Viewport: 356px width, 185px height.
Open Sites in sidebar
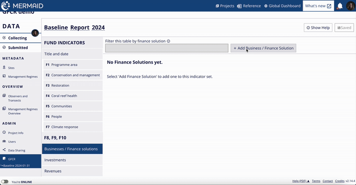(11, 68)
